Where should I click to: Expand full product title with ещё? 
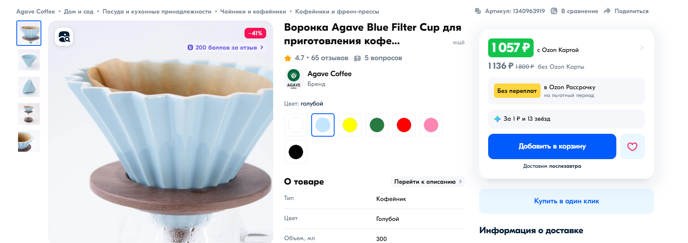click(459, 42)
